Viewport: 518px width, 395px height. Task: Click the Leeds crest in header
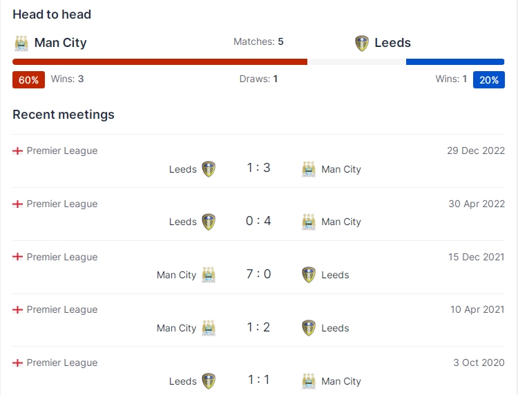pyautogui.click(x=362, y=44)
